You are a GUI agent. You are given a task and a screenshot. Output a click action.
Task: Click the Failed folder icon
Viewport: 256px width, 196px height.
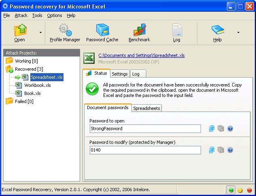[x=9, y=101]
